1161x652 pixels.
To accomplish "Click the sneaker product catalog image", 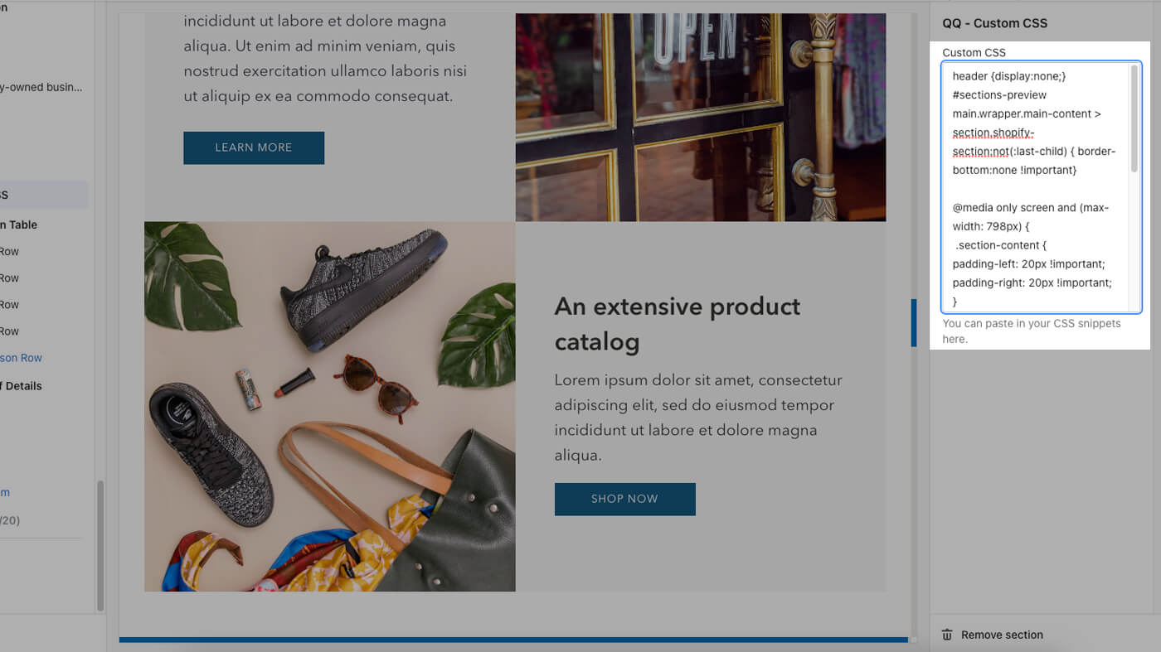I will click(330, 406).
